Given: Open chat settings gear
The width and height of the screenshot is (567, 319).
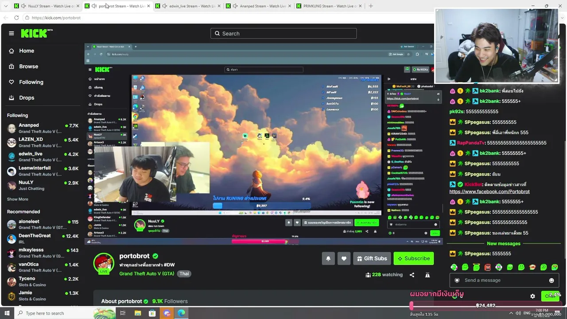Looking at the screenshot, I should tap(533, 296).
